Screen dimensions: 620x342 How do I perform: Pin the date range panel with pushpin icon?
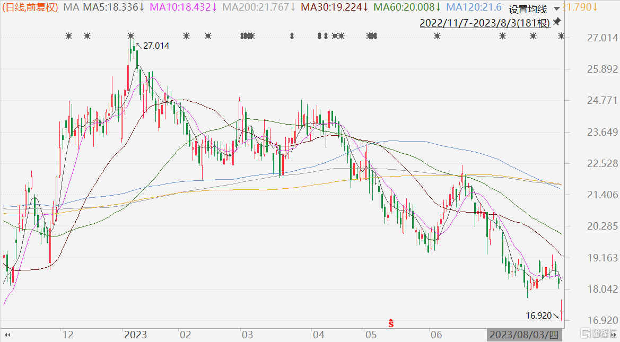[x=556, y=22]
